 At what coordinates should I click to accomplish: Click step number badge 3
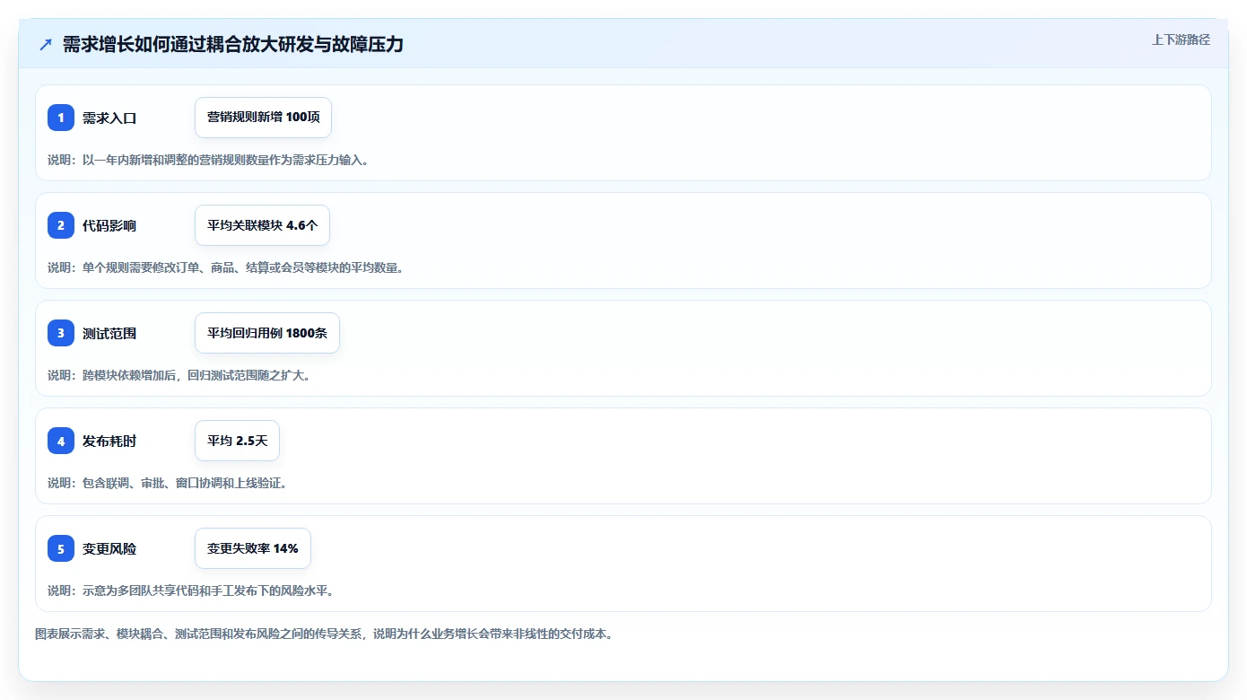tap(61, 333)
